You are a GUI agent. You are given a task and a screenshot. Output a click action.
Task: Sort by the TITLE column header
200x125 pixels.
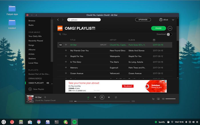click(x=73, y=40)
